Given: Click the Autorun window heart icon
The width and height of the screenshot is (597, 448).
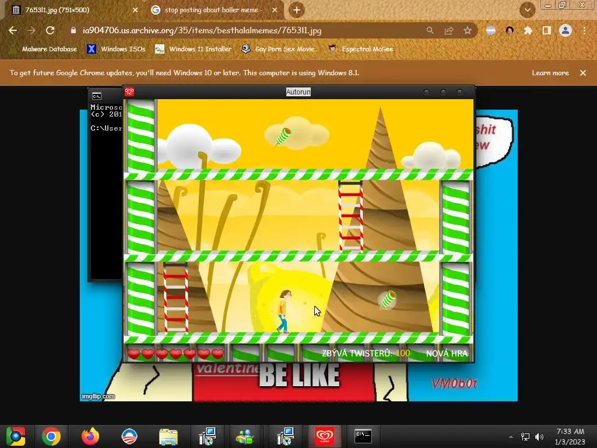Looking at the screenshot, I should pyautogui.click(x=129, y=92).
